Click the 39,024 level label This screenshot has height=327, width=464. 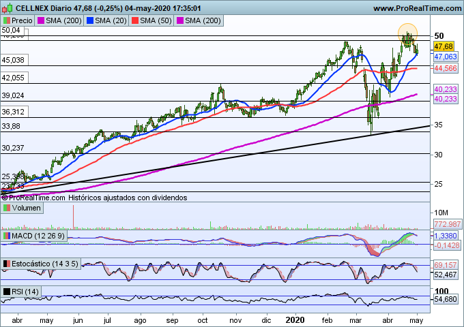14,95
